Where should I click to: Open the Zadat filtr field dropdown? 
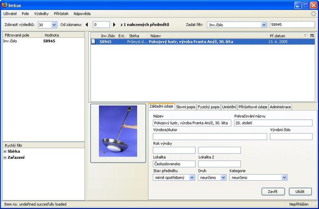click(x=264, y=25)
